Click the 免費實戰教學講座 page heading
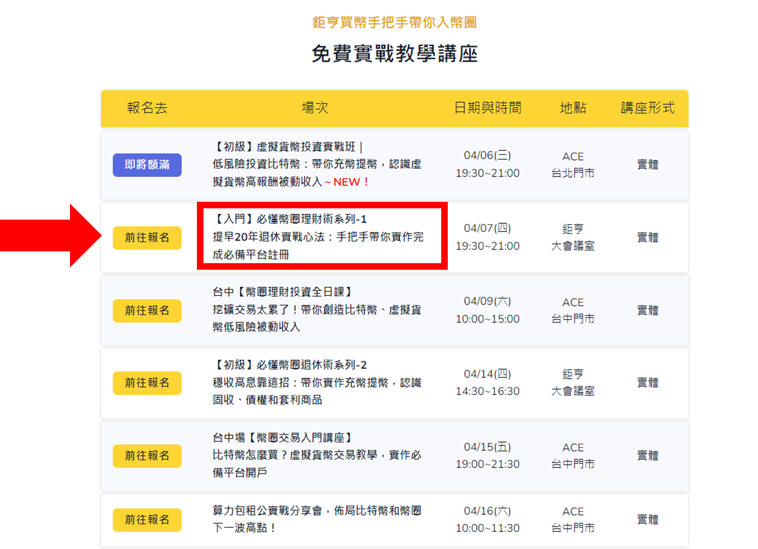Screen dimensions: 758x549 [x=394, y=54]
